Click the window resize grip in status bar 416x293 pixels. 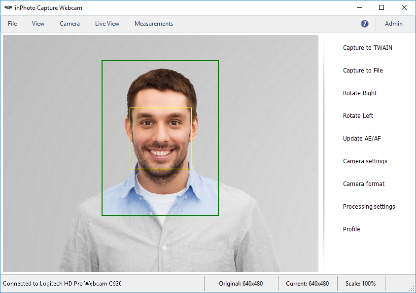pyautogui.click(x=412, y=289)
